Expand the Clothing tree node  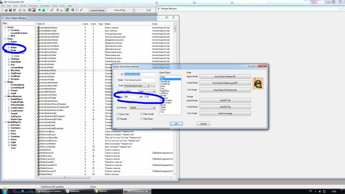(9, 59)
